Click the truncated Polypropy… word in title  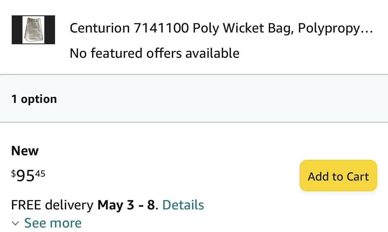335,28
